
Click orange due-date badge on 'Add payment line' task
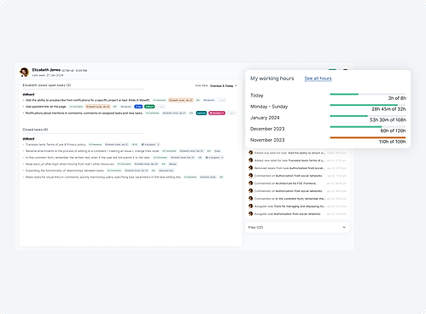point(98,107)
